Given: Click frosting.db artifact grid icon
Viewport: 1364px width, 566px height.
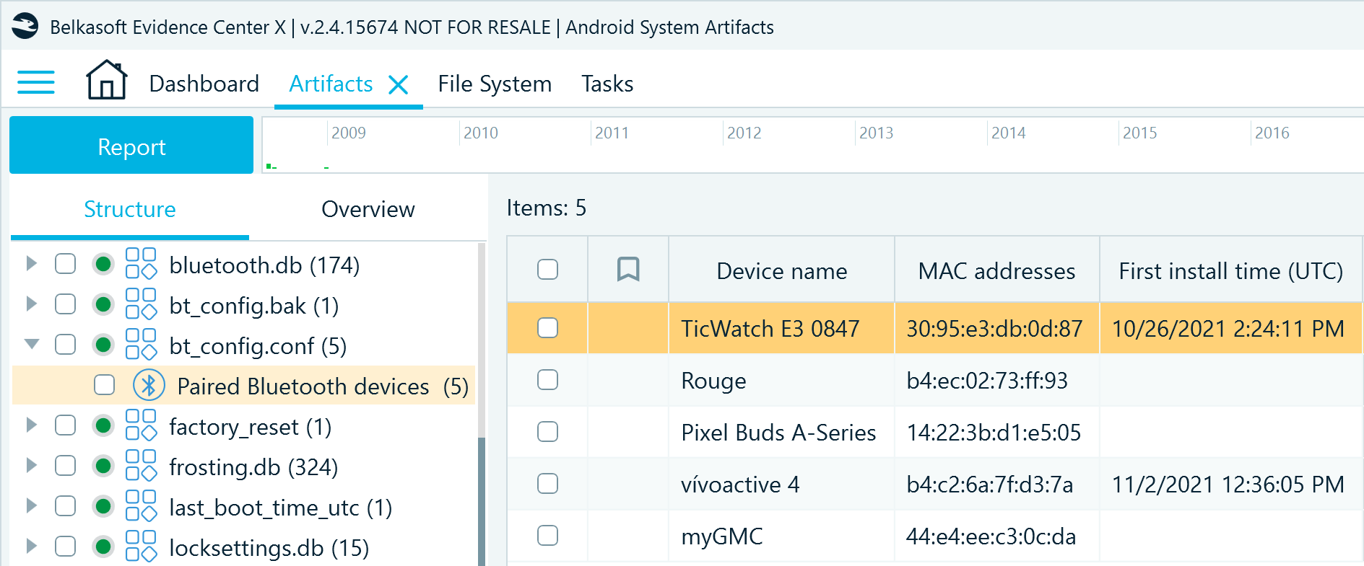Looking at the screenshot, I should (x=141, y=466).
